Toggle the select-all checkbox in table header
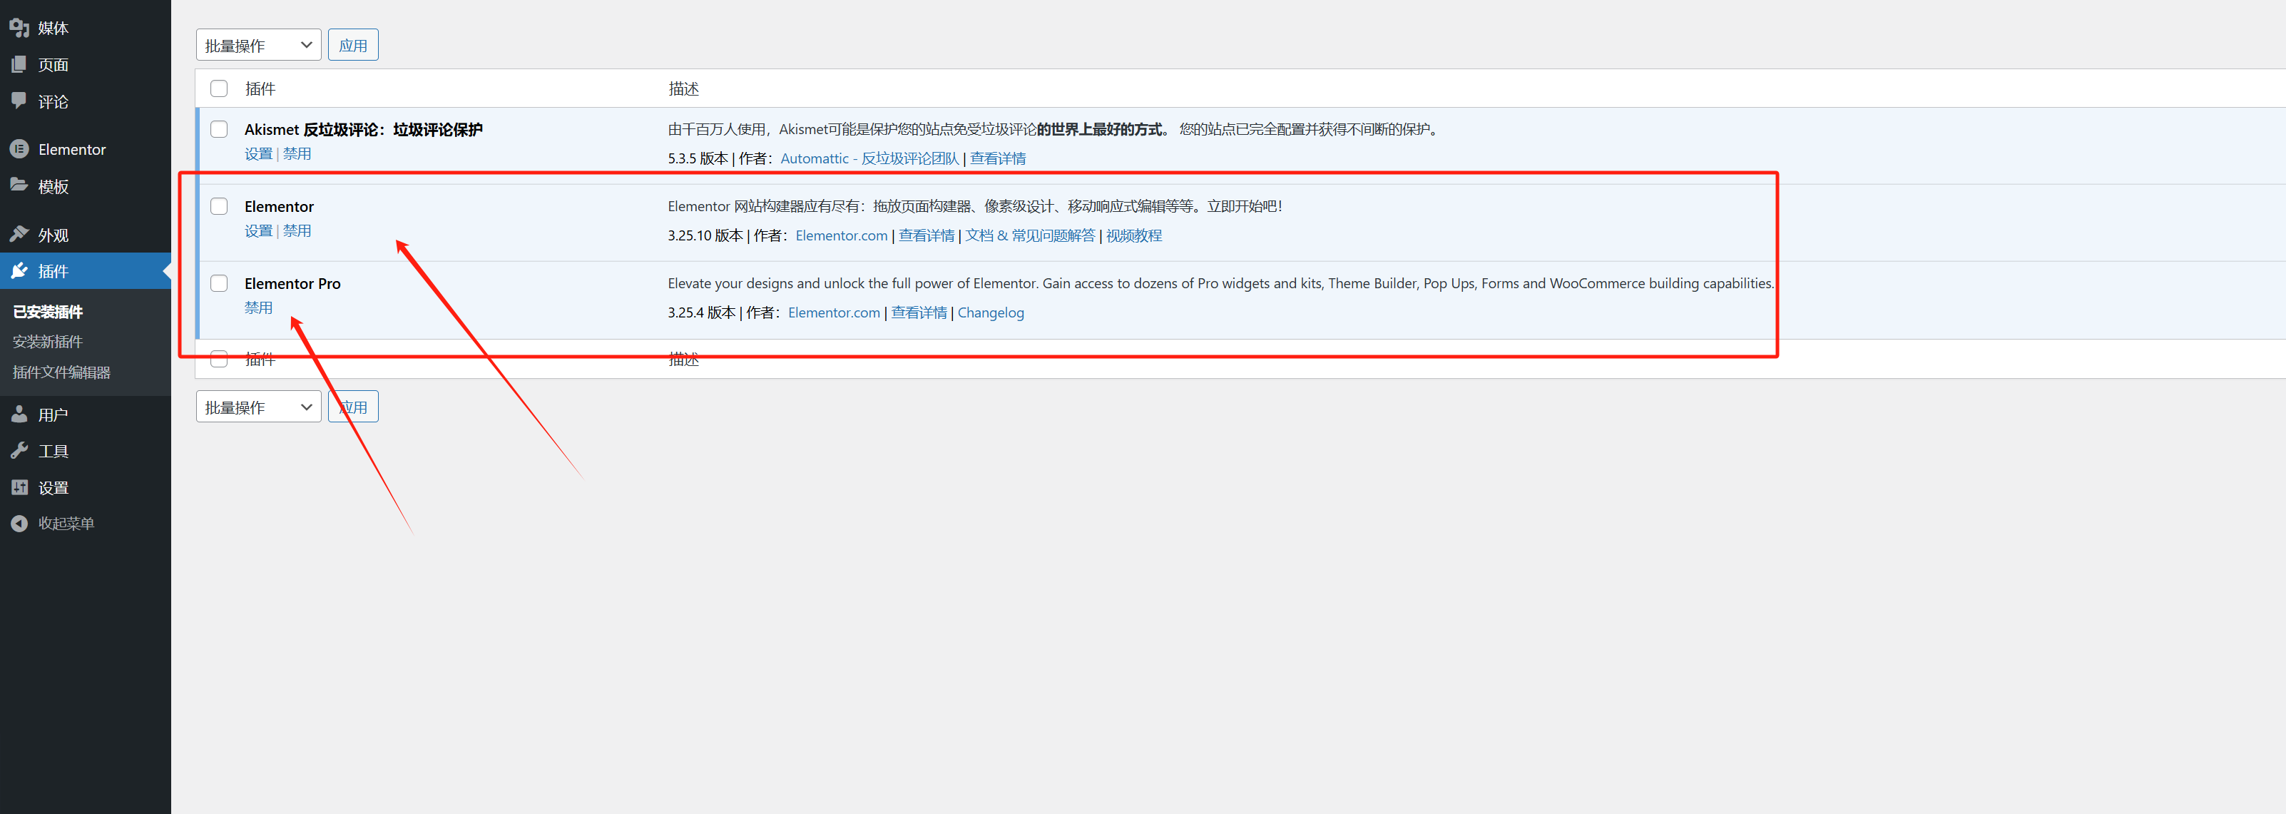2286x814 pixels. point(219,88)
